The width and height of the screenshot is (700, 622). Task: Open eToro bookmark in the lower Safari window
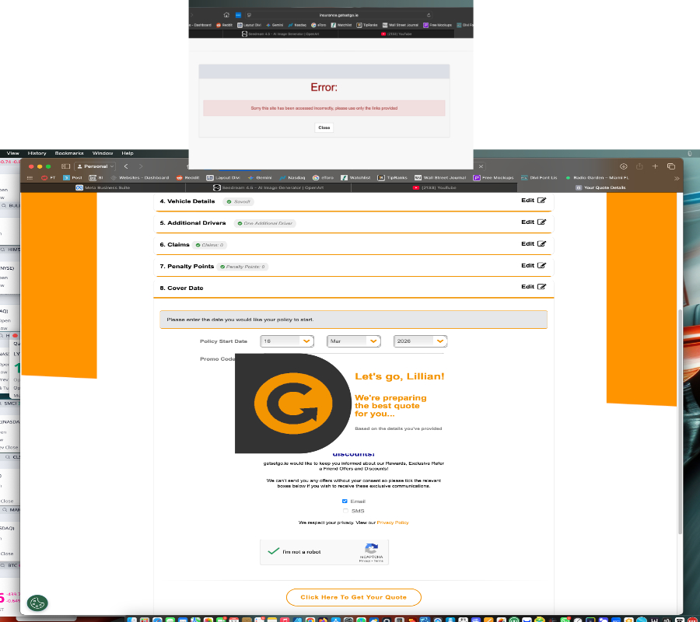point(323,177)
